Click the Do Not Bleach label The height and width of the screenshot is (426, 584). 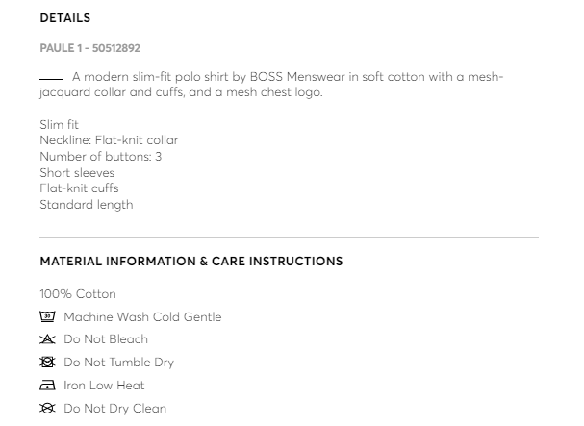coord(106,339)
